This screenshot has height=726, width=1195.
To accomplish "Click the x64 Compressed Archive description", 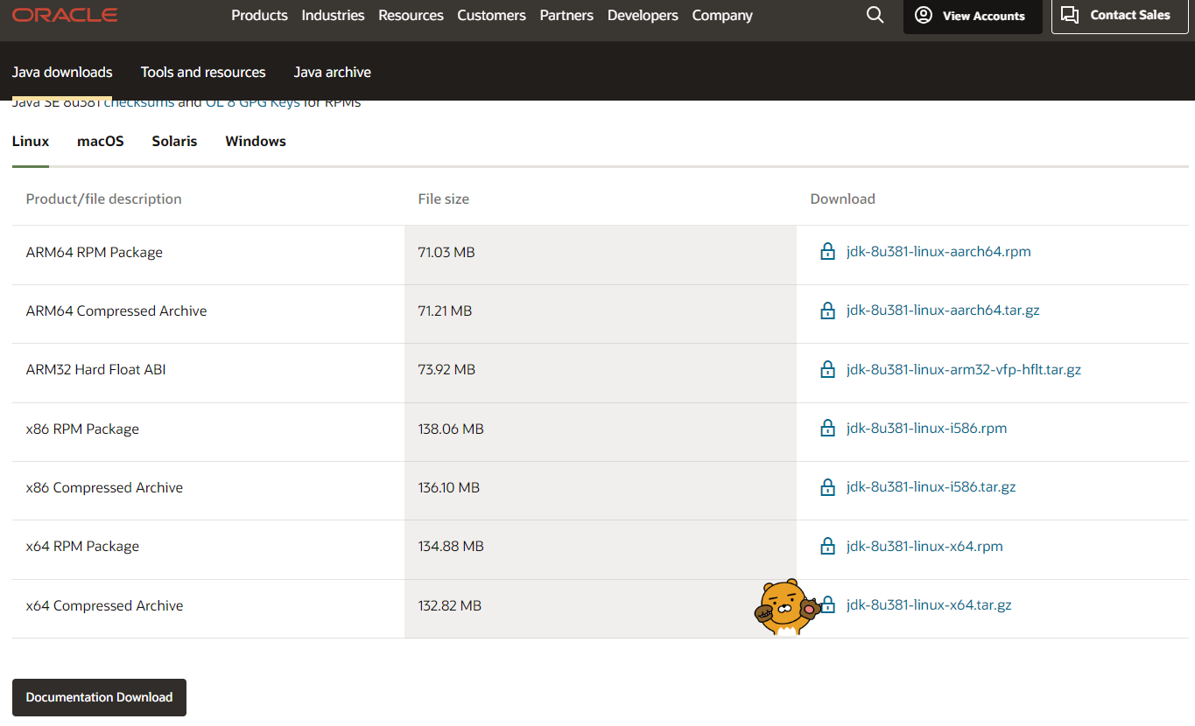I will (x=105, y=605).
